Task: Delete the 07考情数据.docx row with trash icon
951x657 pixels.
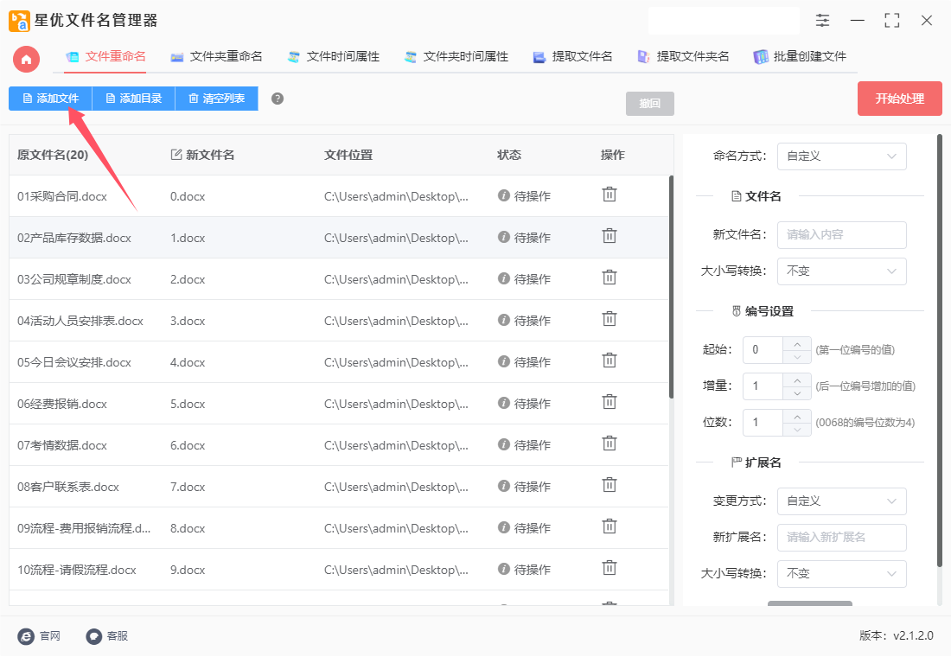Action: [609, 444]
